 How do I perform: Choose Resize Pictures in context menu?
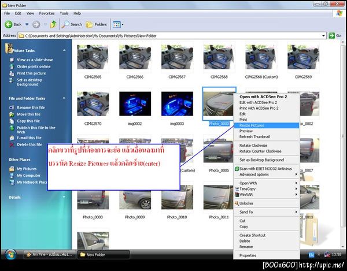tap(267, 125)
